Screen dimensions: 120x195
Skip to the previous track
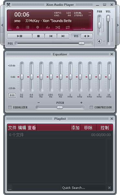coord(51,36)
